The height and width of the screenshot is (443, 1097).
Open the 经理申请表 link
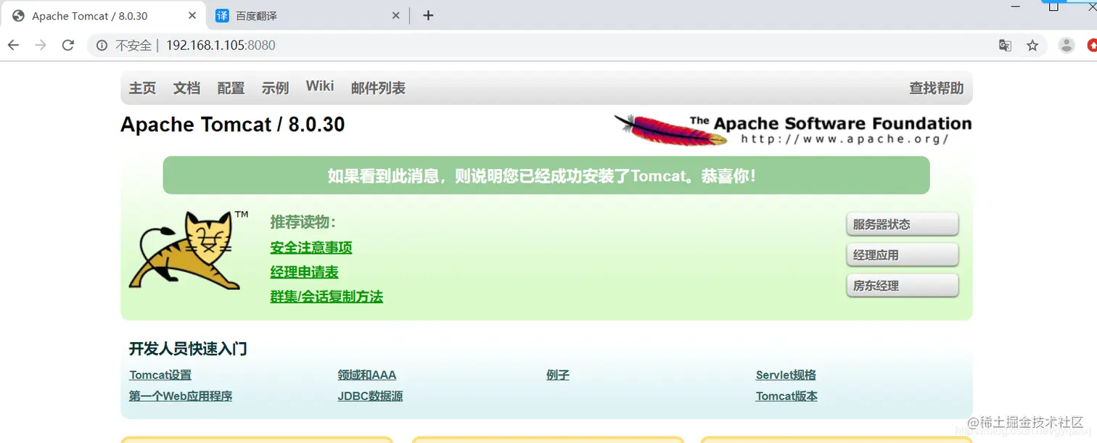(x=304, y=272)
